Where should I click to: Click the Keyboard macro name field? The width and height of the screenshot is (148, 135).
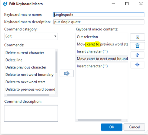pos(99,14)
